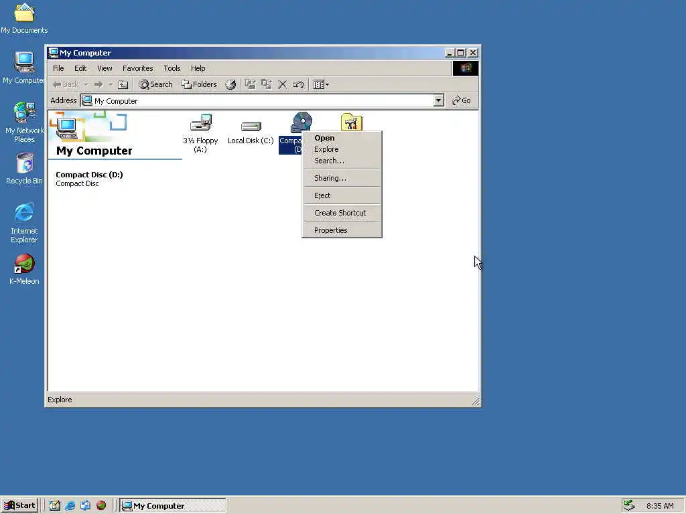This screenshot has width=686, height=514.
Task: Maximize the My Computer window
Action: click(x=461, y=53)
